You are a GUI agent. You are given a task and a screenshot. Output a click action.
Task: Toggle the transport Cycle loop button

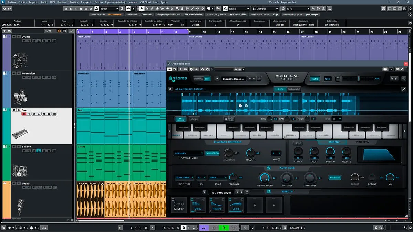click(x=204, y=228)
